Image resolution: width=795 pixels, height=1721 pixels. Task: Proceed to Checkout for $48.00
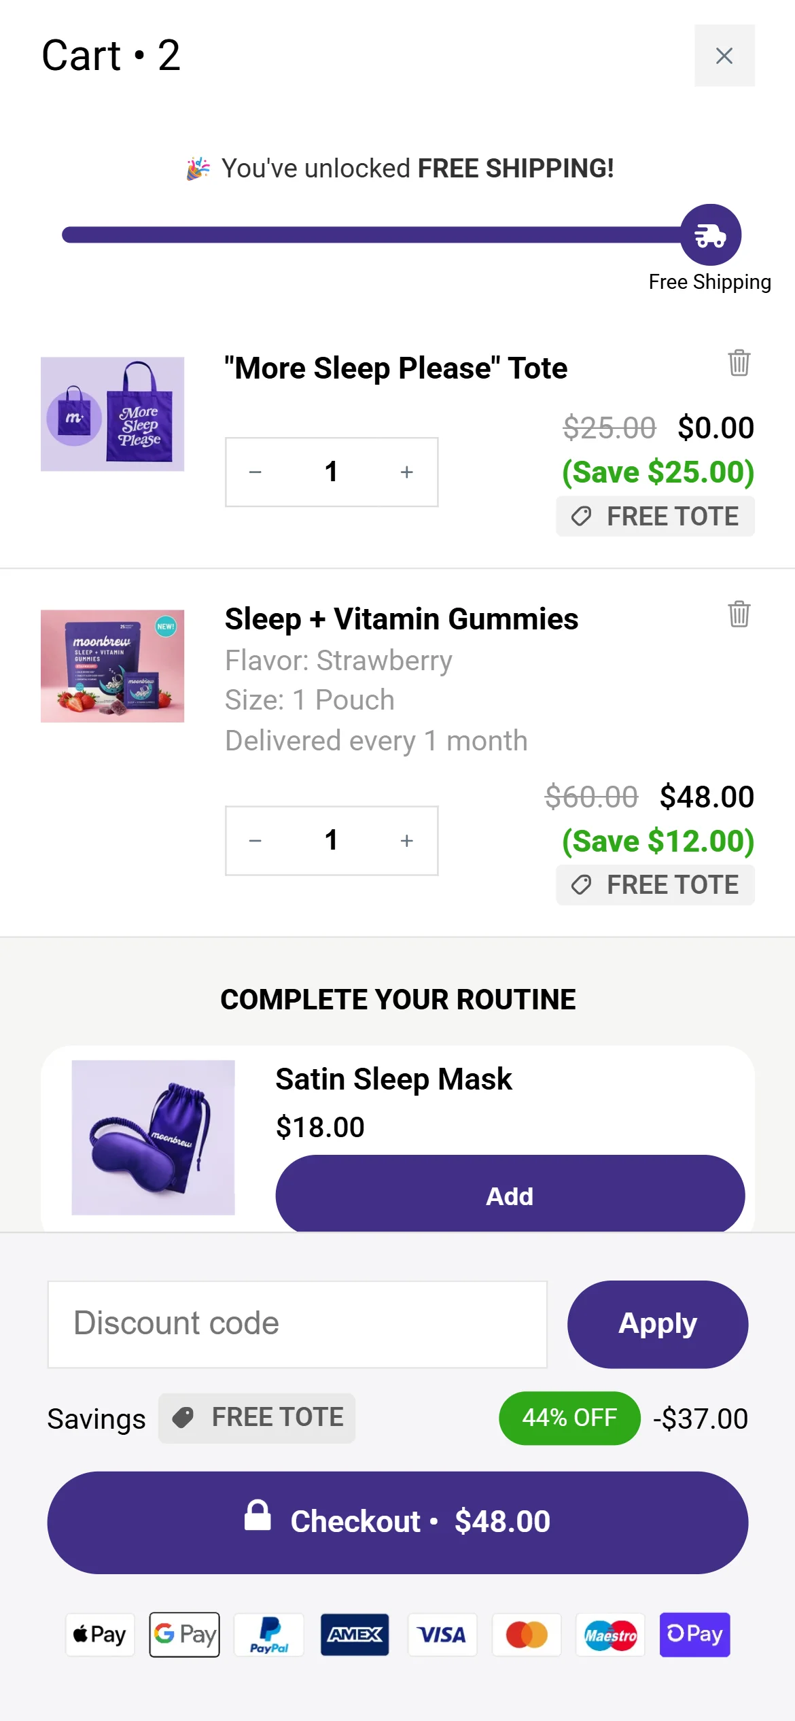coord(397,1522)
